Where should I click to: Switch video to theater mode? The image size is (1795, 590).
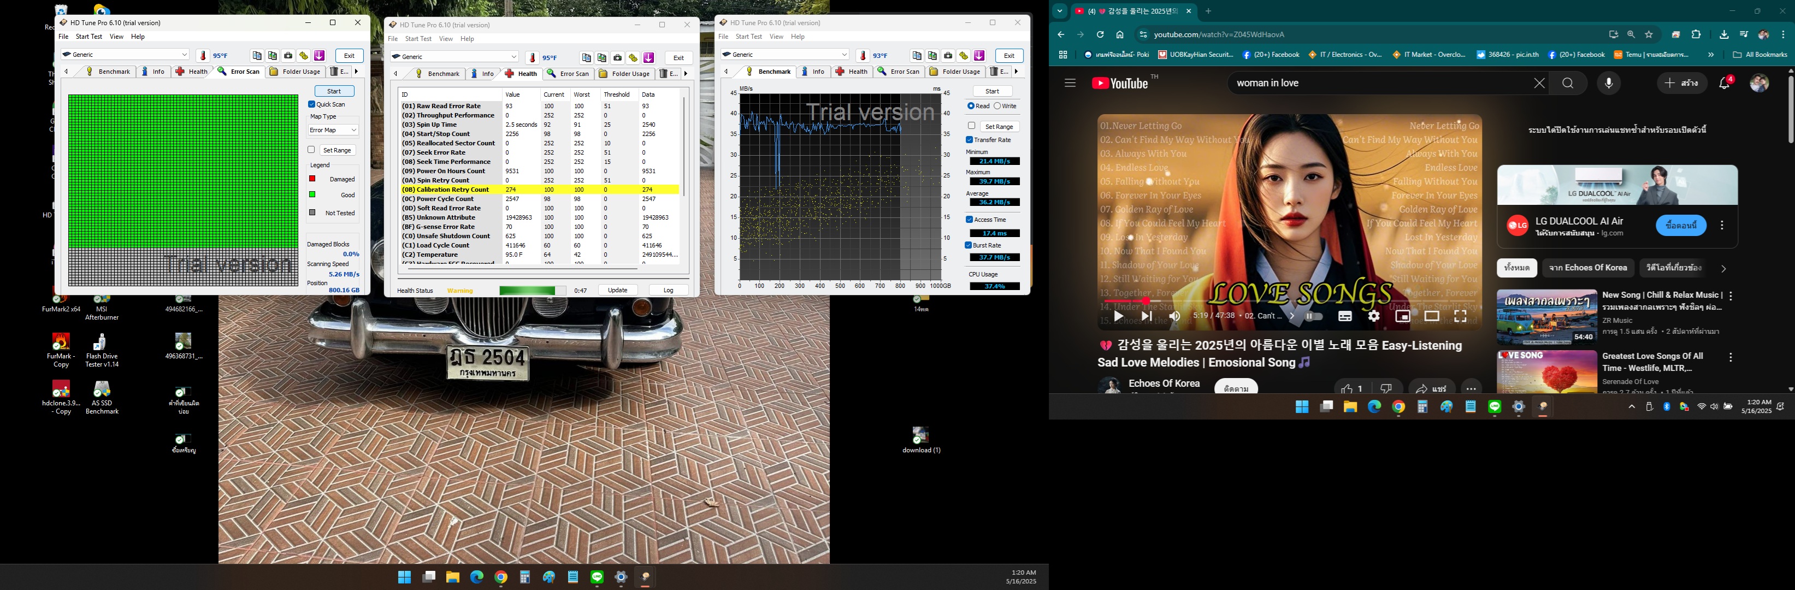(x=1431, y=316)
